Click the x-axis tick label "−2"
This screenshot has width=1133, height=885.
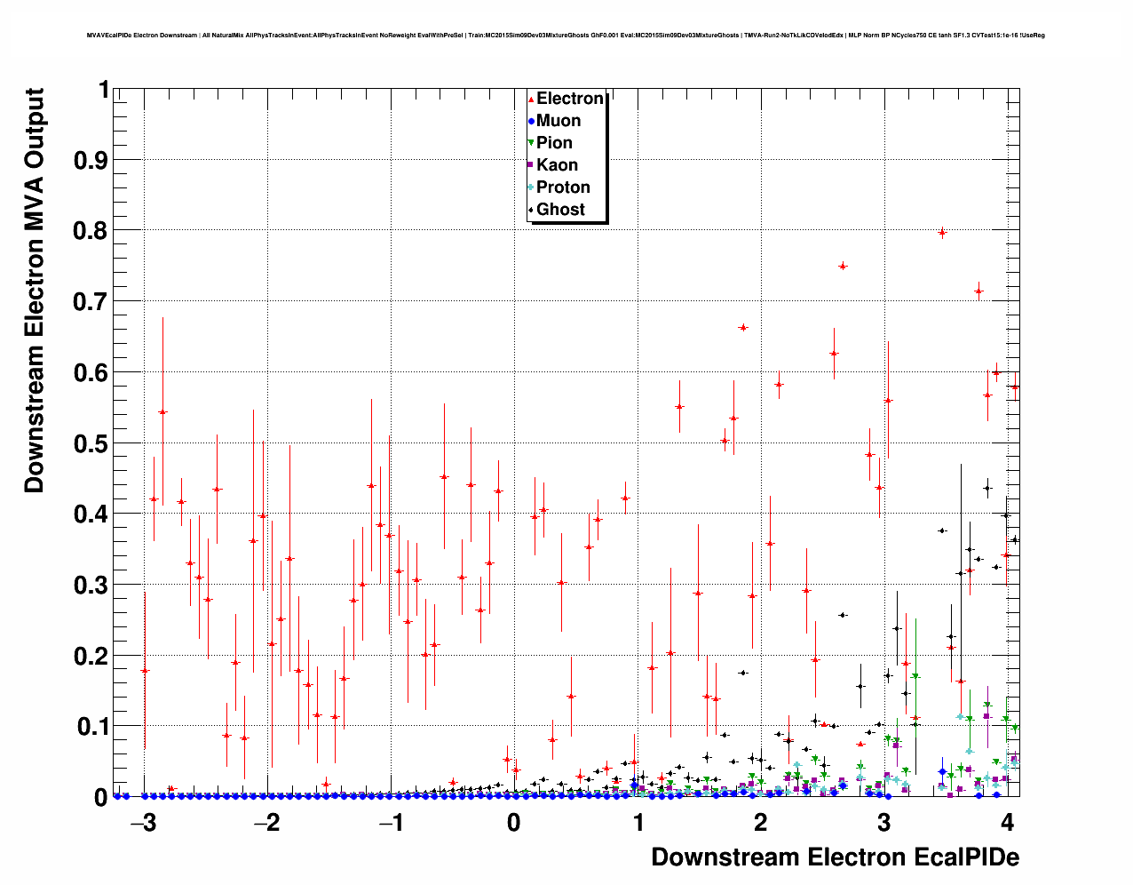(266, 823)
